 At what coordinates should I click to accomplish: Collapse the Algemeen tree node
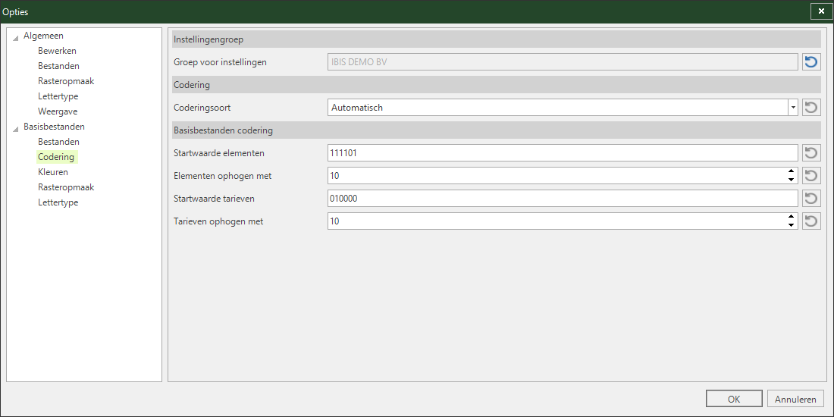click(15, 37)
